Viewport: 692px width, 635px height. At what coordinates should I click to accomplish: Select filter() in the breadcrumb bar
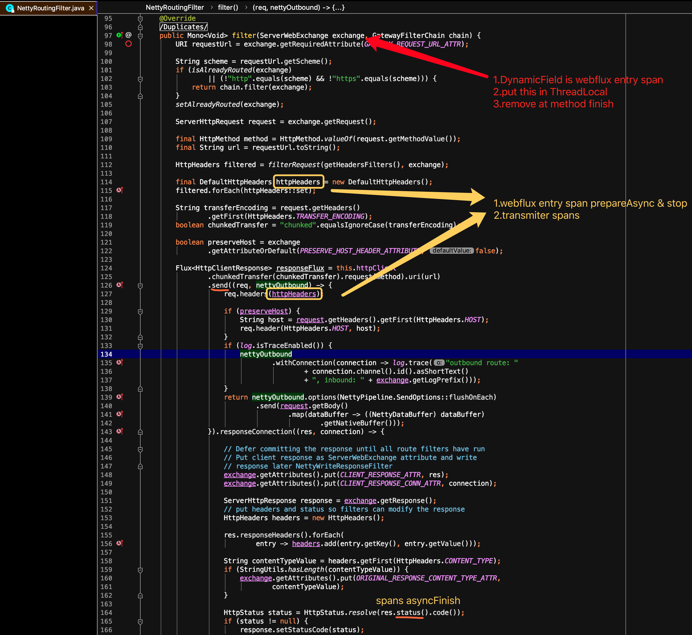tap(228, 7)
